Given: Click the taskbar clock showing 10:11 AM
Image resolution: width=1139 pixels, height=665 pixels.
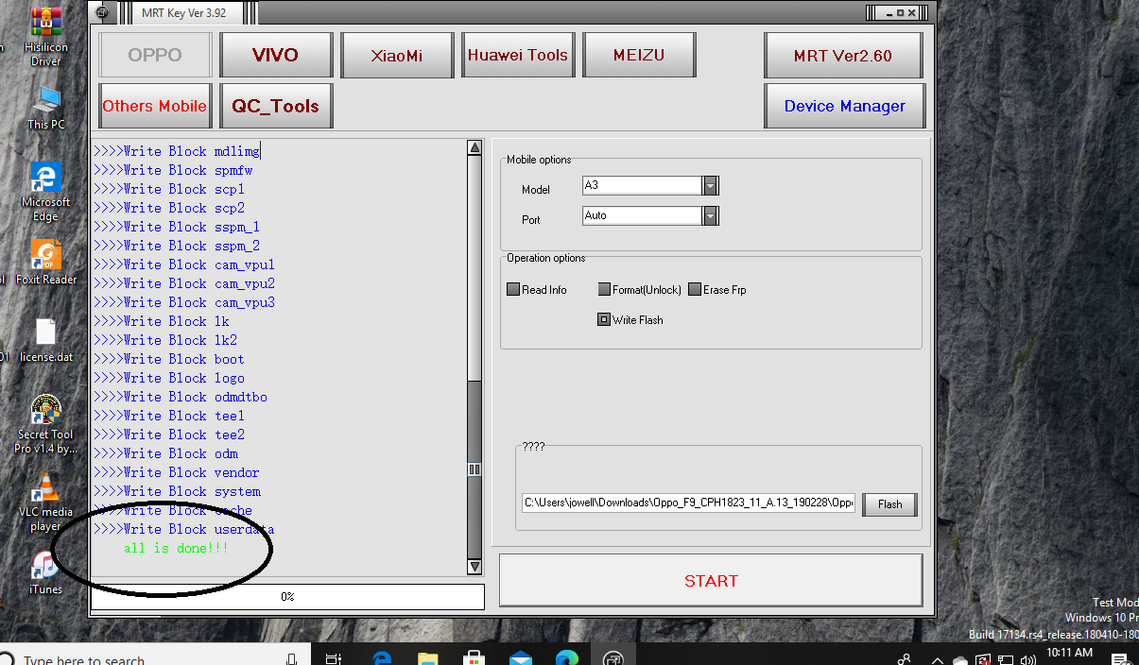Looking at the screenshot, I should pyautogui.click(x=1069, y=653).
